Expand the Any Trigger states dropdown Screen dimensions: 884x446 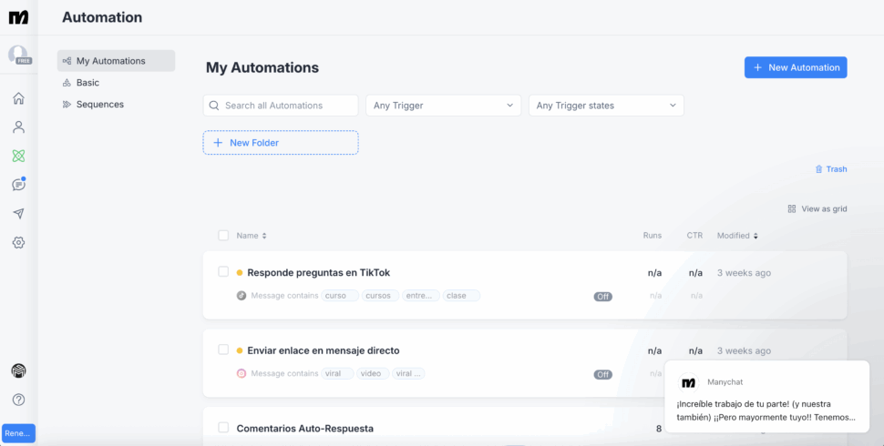click(606, 106)
